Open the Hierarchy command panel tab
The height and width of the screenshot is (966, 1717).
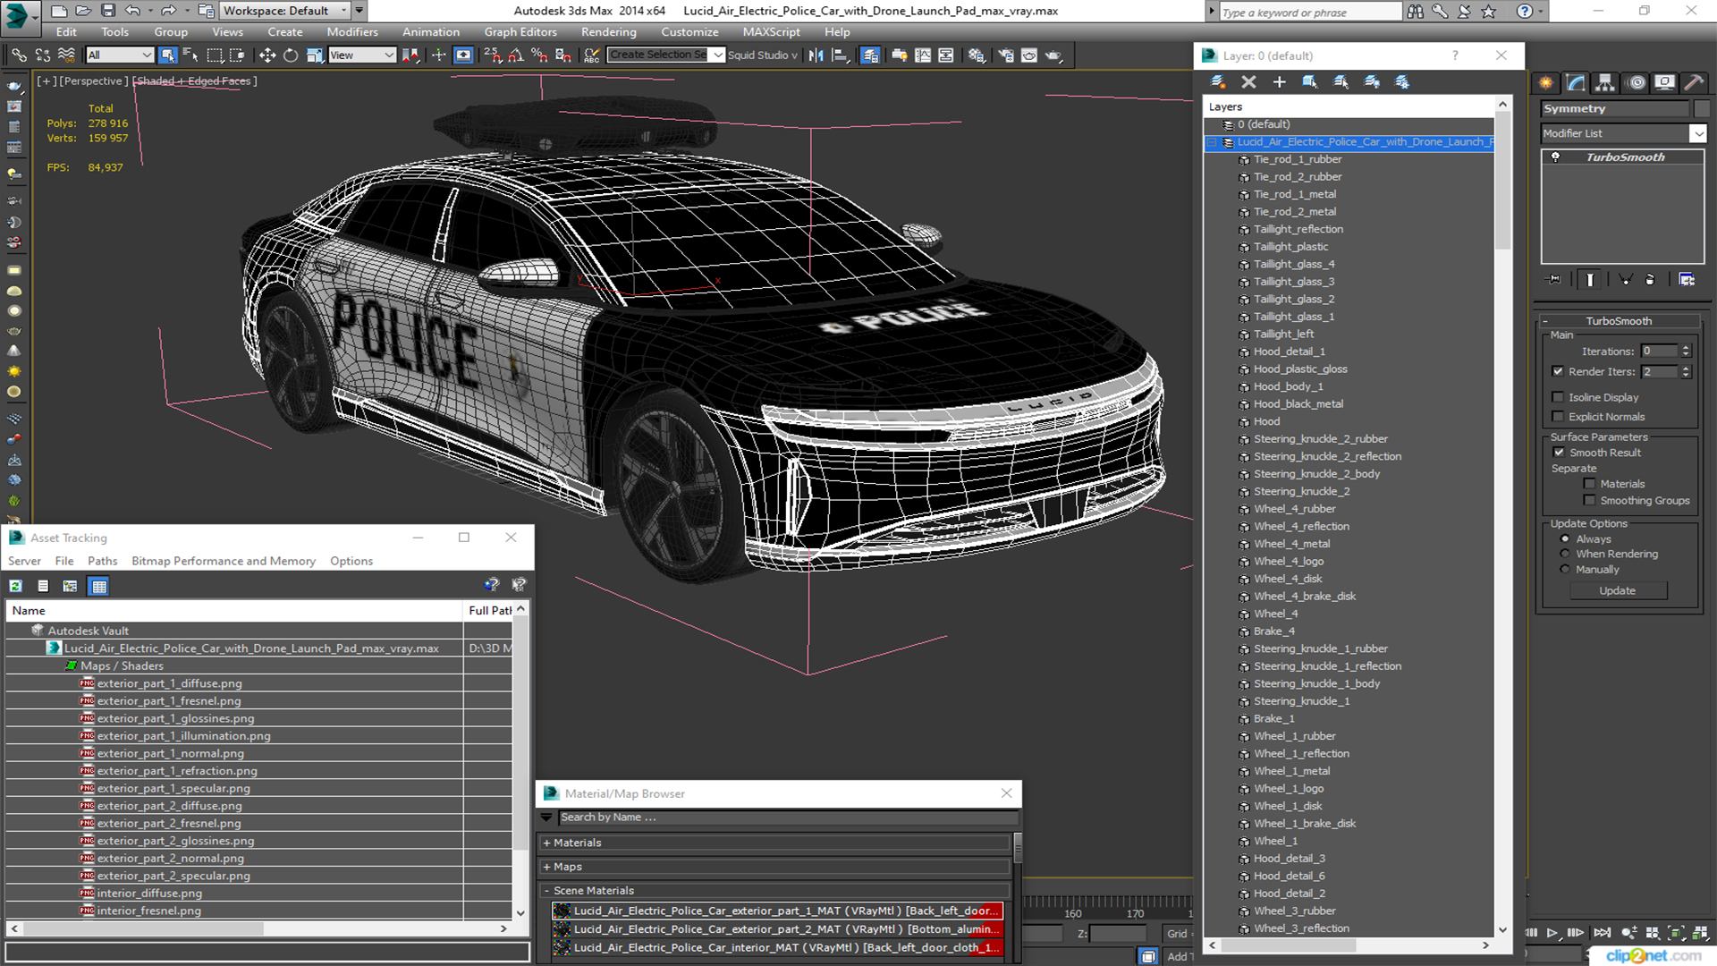[x=1606, y=82]
